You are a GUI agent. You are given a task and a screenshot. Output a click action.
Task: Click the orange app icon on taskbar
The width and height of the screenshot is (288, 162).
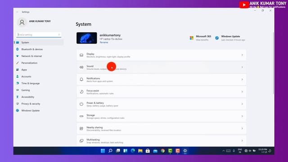coord(178,151)
